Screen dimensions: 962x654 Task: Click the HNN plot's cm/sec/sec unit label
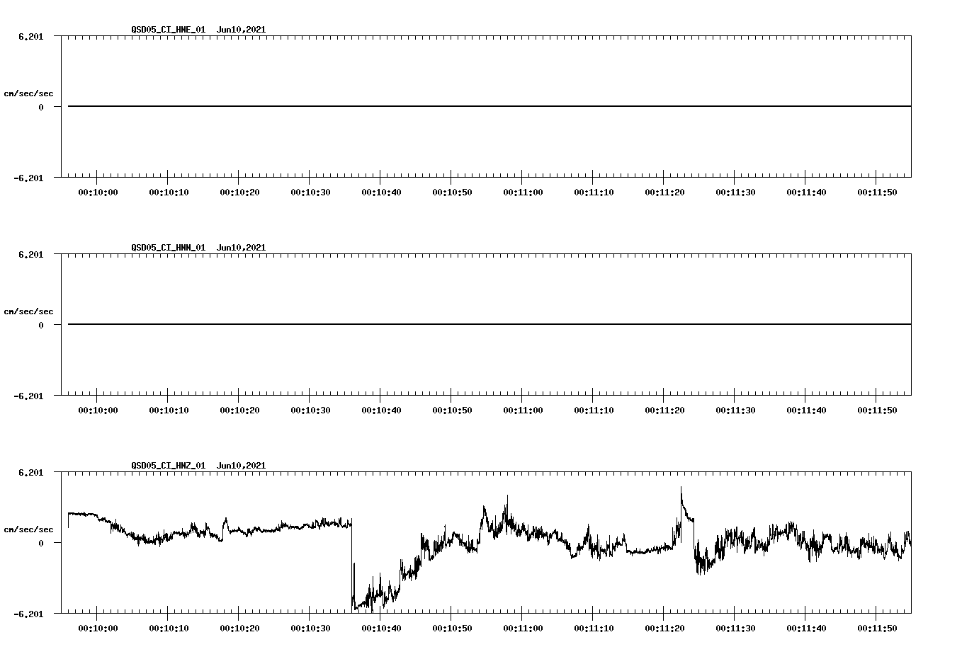click(x=28, y=311)
